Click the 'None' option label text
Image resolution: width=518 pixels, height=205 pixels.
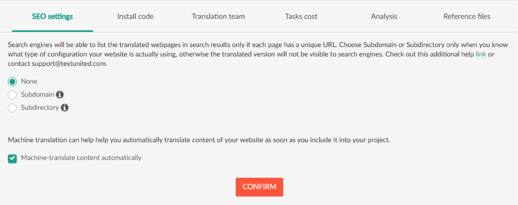pos(29,81)
